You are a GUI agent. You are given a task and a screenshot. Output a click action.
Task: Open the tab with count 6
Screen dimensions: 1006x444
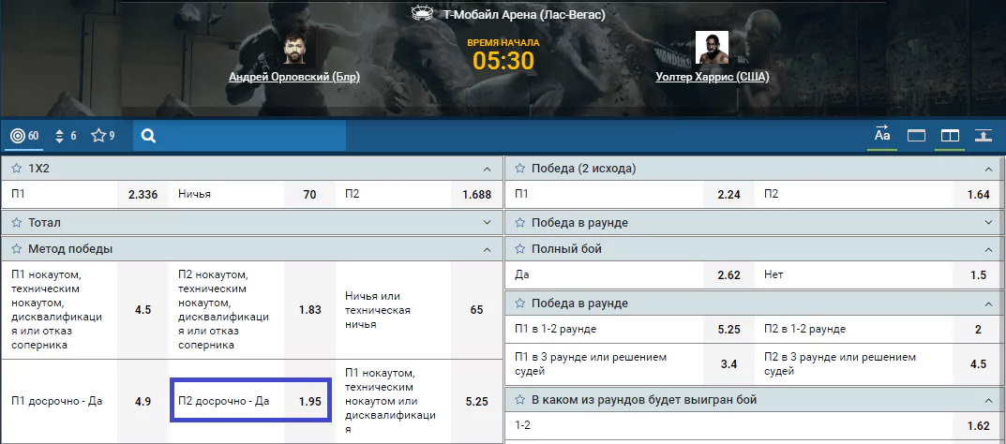click(x=66, y=136)
